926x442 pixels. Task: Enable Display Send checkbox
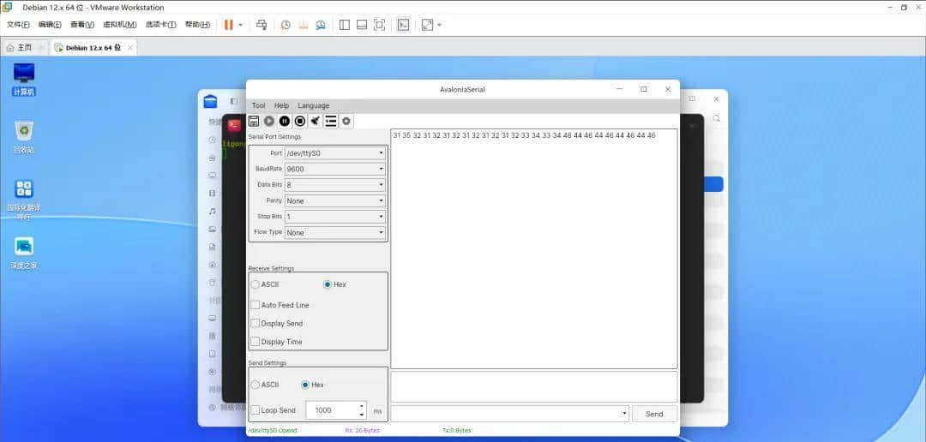click(x=277, y=324)
